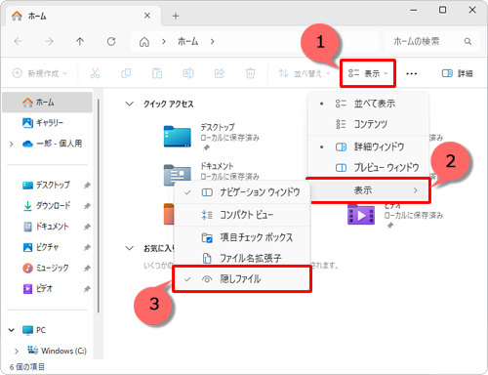Click the 6 個の項目 status text
The height and width of the screenshot is (375, 488).
(27, 367)
